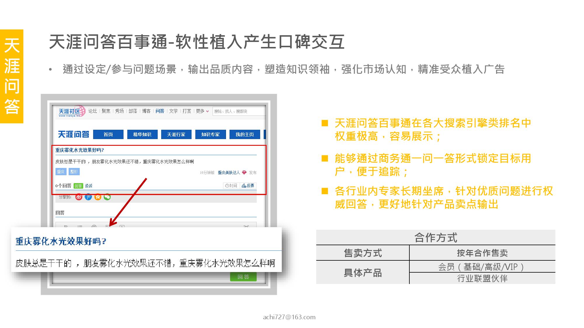This screenshot has width=584, height=328.
Task: Click the yellow 天涯问答 side label
Action: (12, 76)
